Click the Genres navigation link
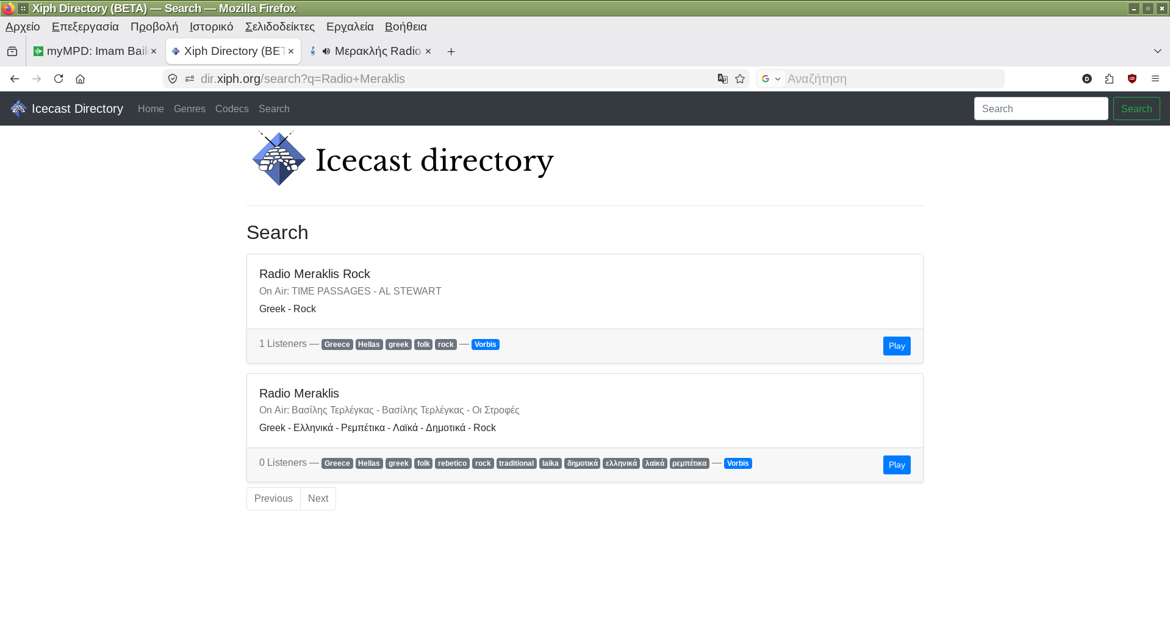This screenshot has width=1170, height=639. [x=189, y=109]
